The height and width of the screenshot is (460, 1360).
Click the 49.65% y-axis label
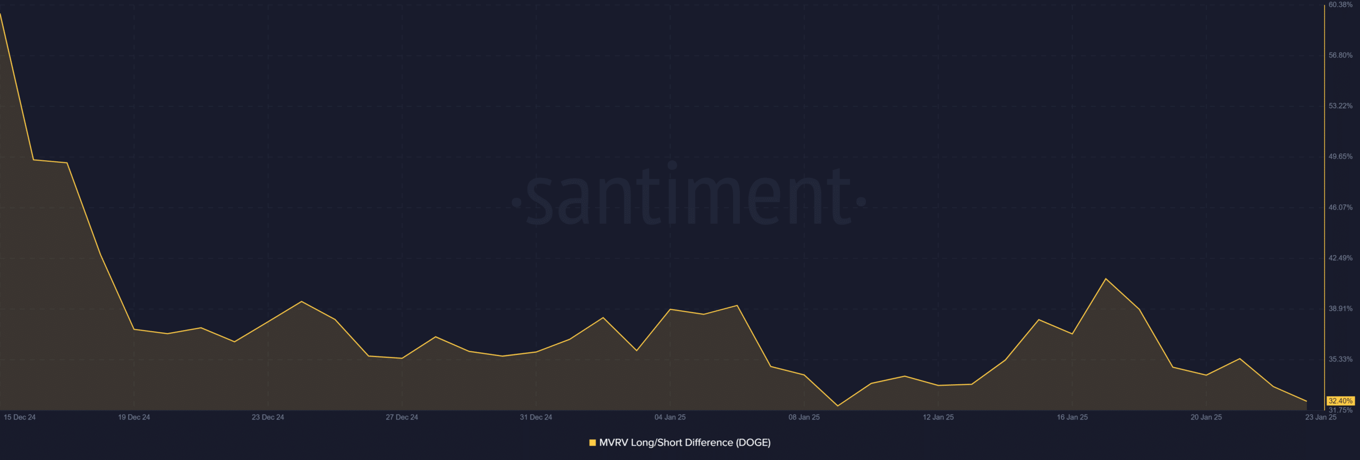[1340, 157]
